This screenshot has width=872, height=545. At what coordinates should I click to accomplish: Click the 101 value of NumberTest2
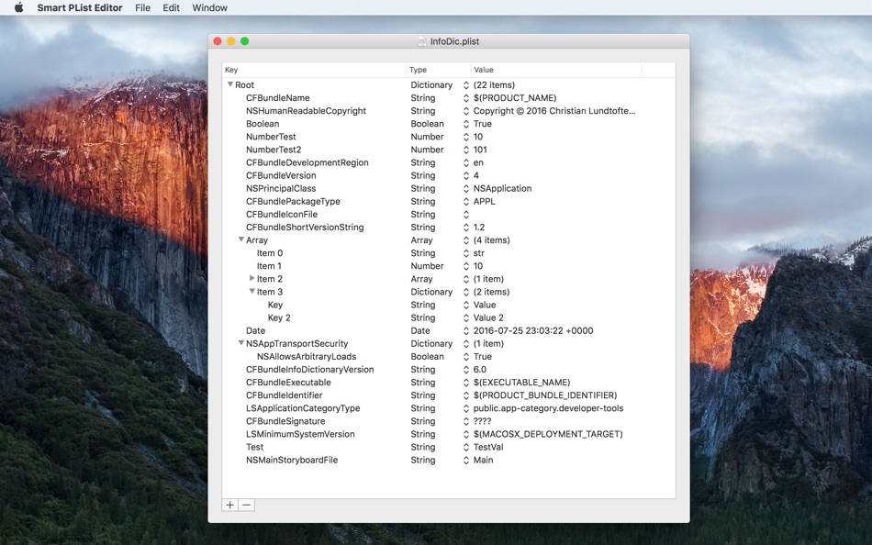(480, 150)
